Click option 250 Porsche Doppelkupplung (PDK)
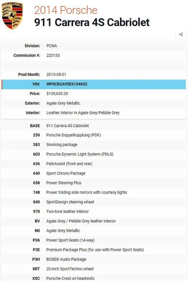This screenshot has width=189, height=283. tap(94, 135)
